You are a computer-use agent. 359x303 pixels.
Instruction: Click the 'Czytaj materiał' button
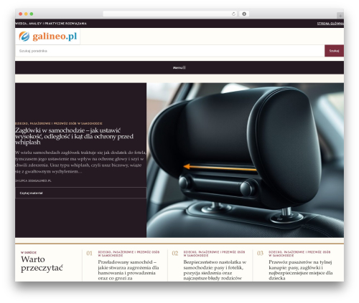click(81, 193)
